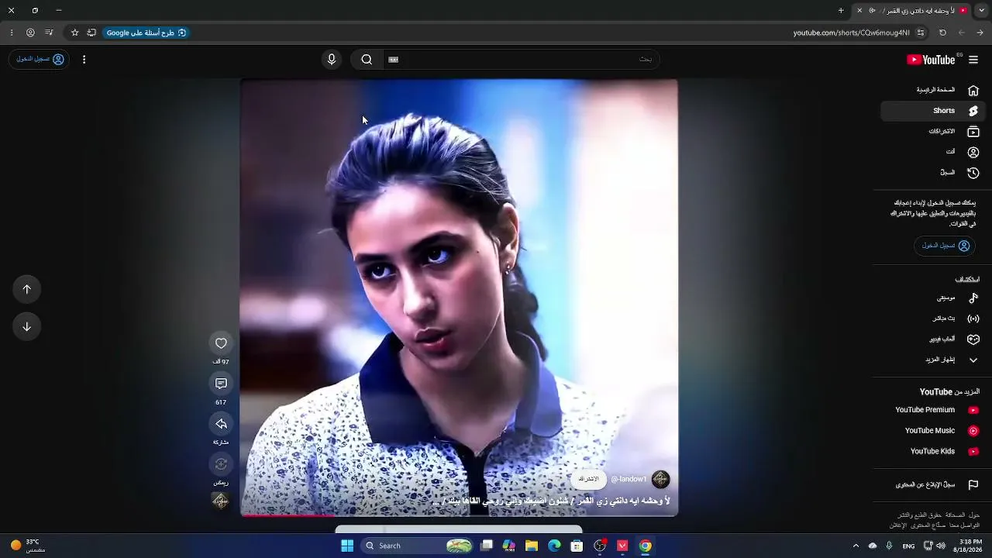The height and width of the screenshot is (558, 992).
Task: Open the on-screen keyboard in search box
Action: point(393,60)
